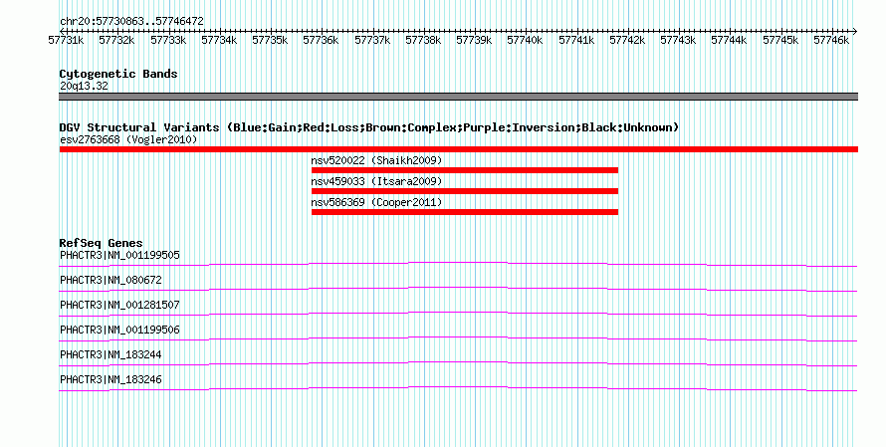Open the DGV Structural Variants track title
The width and height of the screenshot is (886, 447).
[x=368, y=127]
